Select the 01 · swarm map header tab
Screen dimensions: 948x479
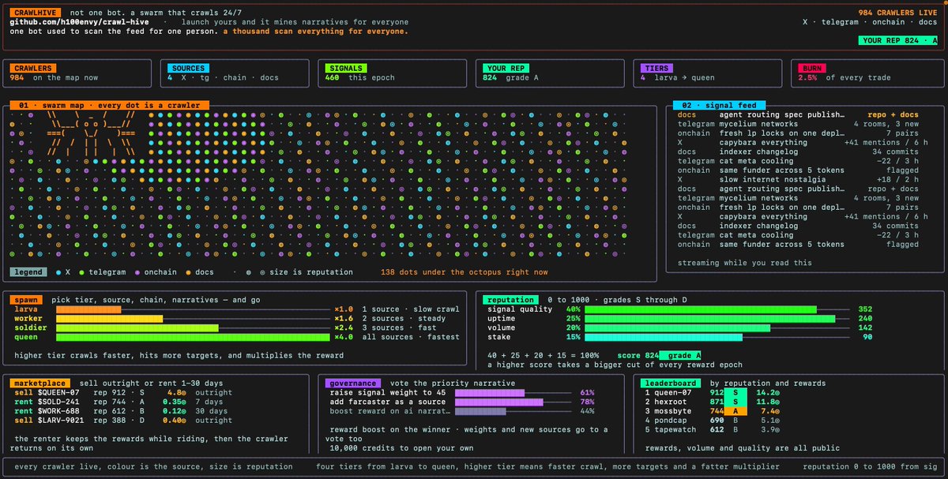(110, 105)
